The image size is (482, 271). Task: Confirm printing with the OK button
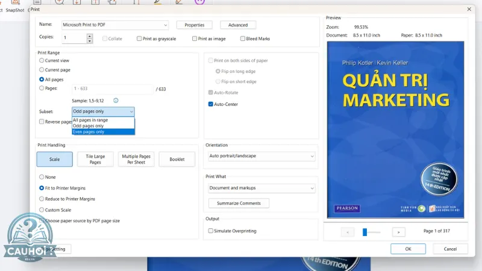(x=408, y=249)
